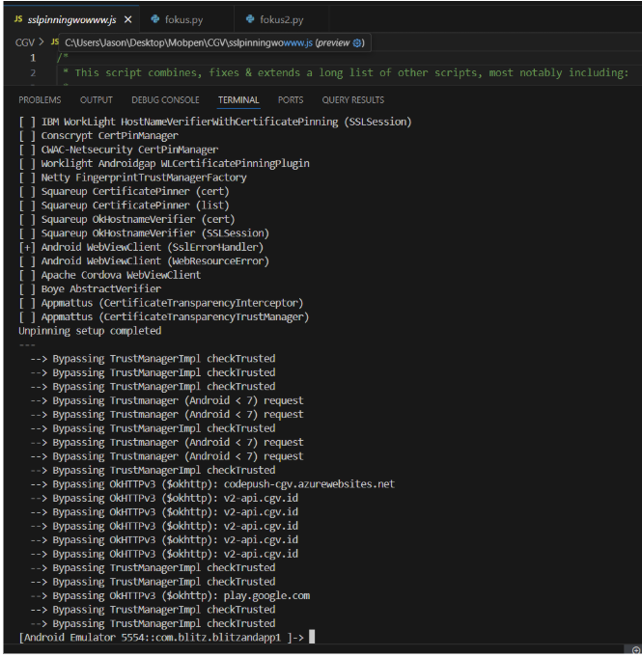The width and height of the screenshot is (642, 657).
Task: Click 'Appmattus (CertificateTransparencyInterceptor)' line
Action: tap(161, 303)
